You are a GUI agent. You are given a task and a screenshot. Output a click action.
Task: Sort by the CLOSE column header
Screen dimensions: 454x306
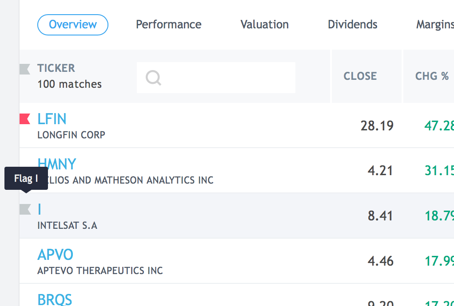tap(360, 76)
